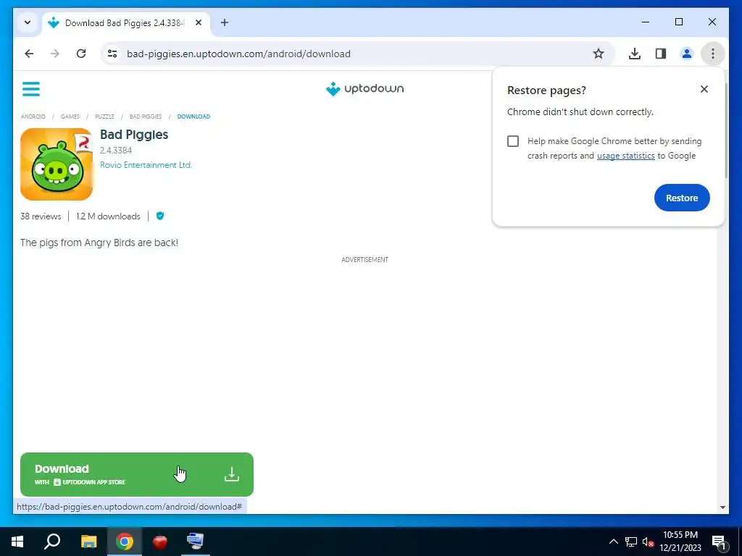Go to the PUZZLE breadcrumb
Viewport: 742px width, 556px height.
click(x=104, y=117)
